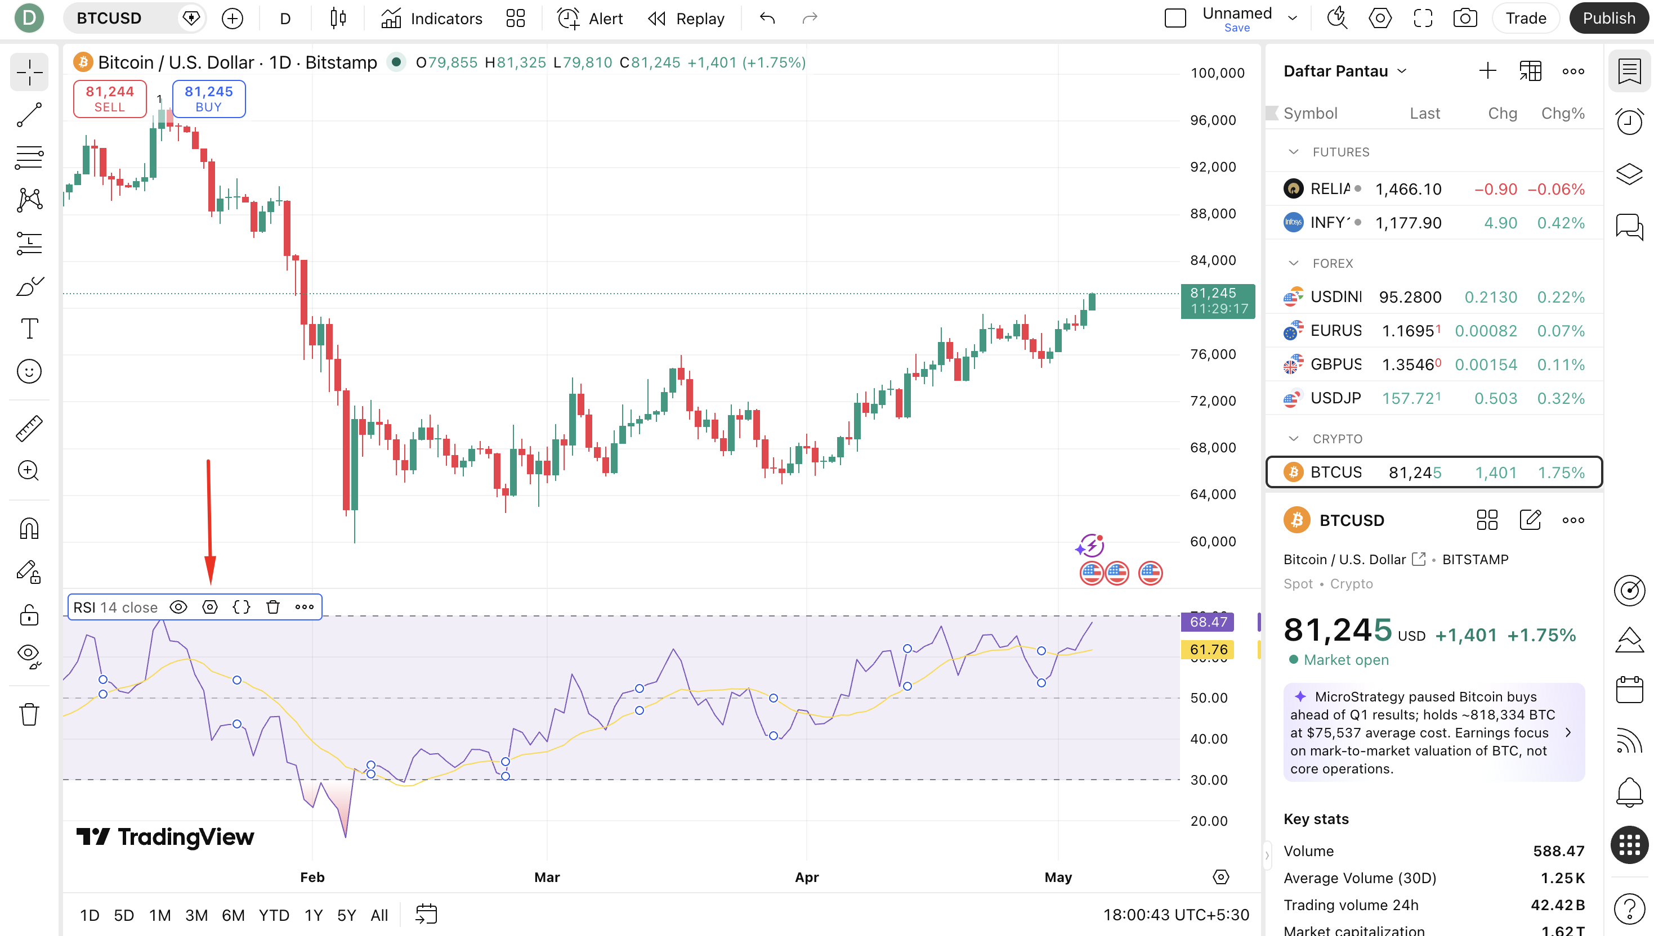Toggle lock all drawing tools
1654x936 pixels.
tap(29, 615)
